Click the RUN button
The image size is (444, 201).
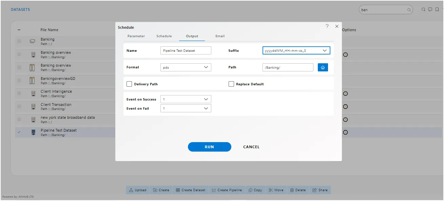click(x=210, y=147)
